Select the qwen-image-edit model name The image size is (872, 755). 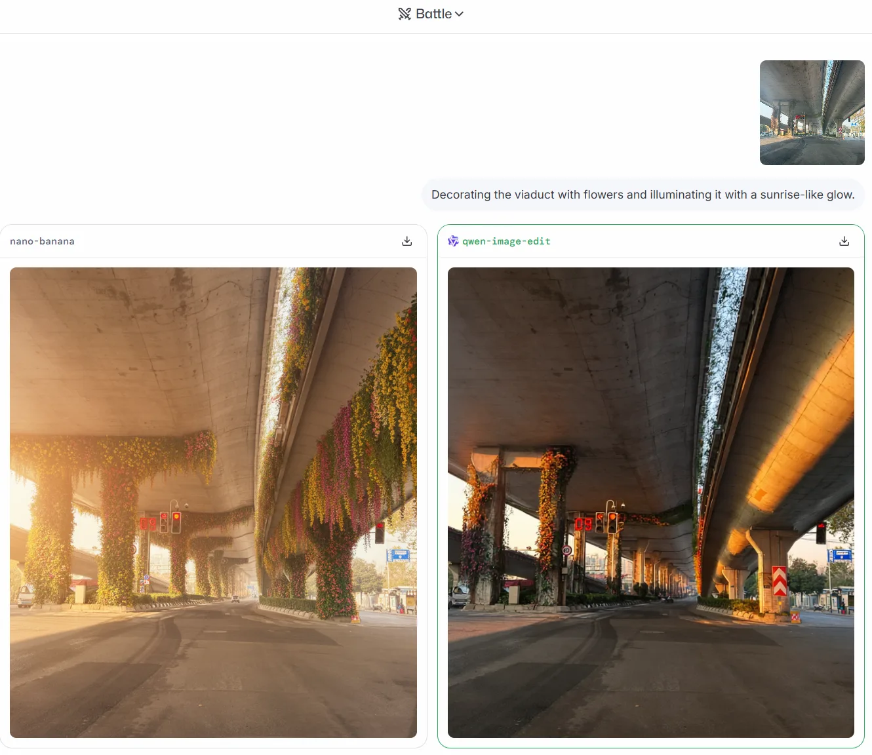click(x=506, y=241)
